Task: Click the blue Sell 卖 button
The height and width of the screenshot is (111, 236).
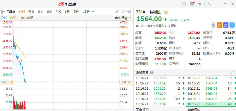Action: tap(226, 25)
